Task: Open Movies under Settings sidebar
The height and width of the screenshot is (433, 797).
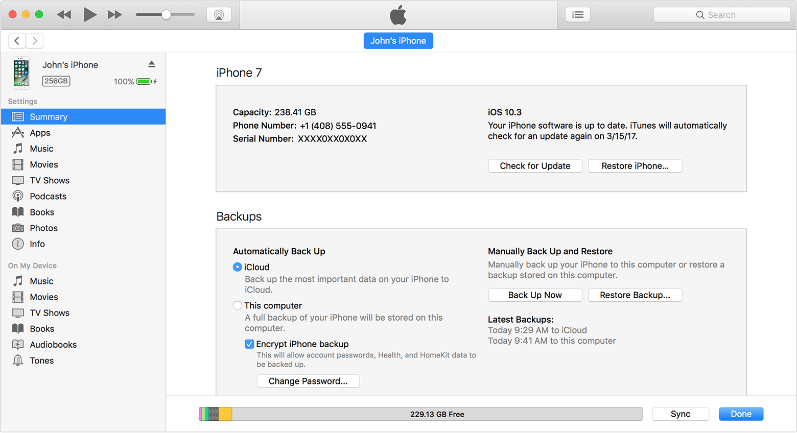Action: (83, 164)
